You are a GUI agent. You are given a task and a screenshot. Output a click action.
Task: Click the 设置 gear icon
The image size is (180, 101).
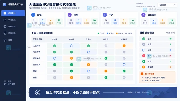[5, 40]
